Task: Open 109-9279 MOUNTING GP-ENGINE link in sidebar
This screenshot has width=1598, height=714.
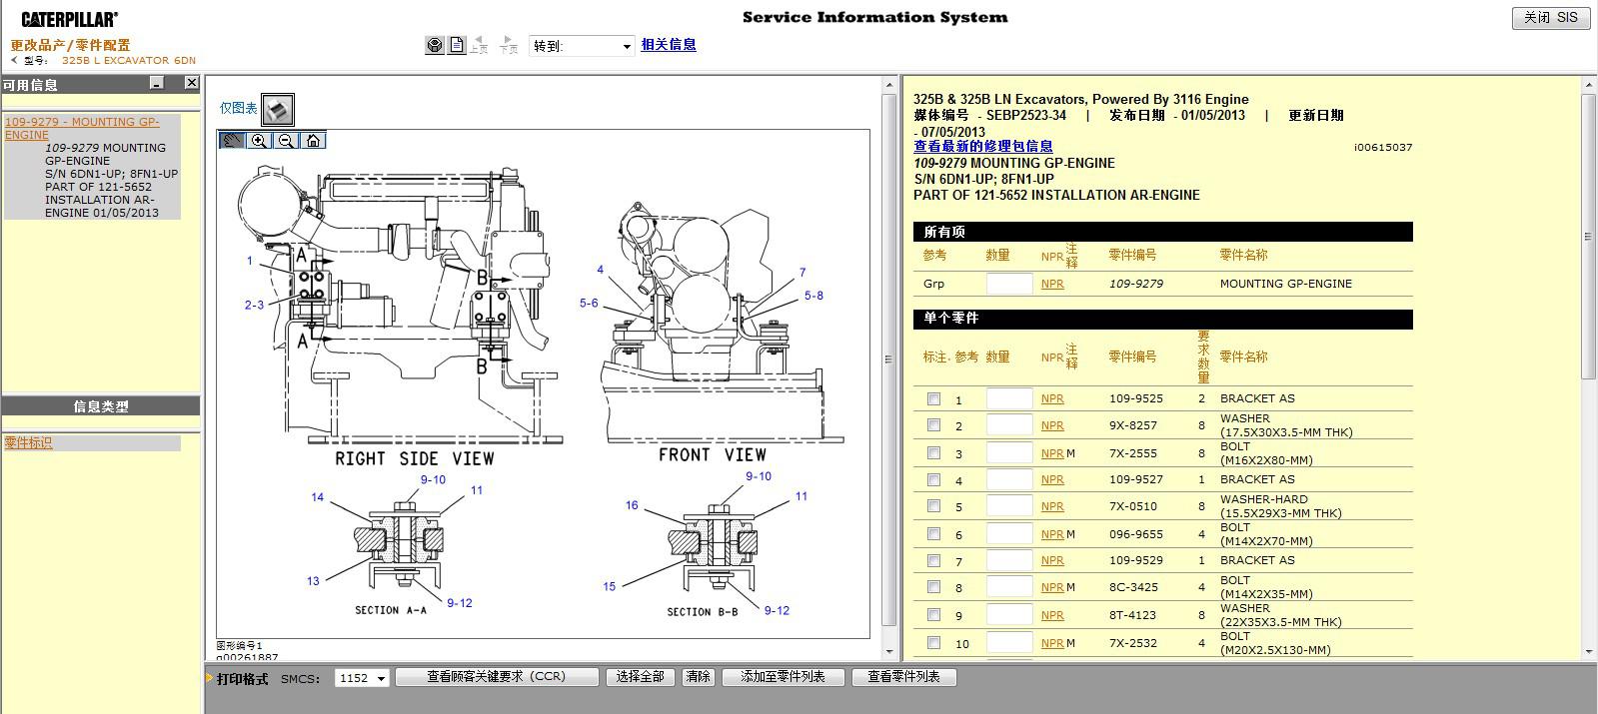Action: [82, 128]
